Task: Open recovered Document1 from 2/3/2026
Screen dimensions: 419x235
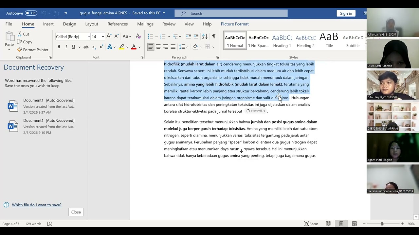Action: [43, 126]
